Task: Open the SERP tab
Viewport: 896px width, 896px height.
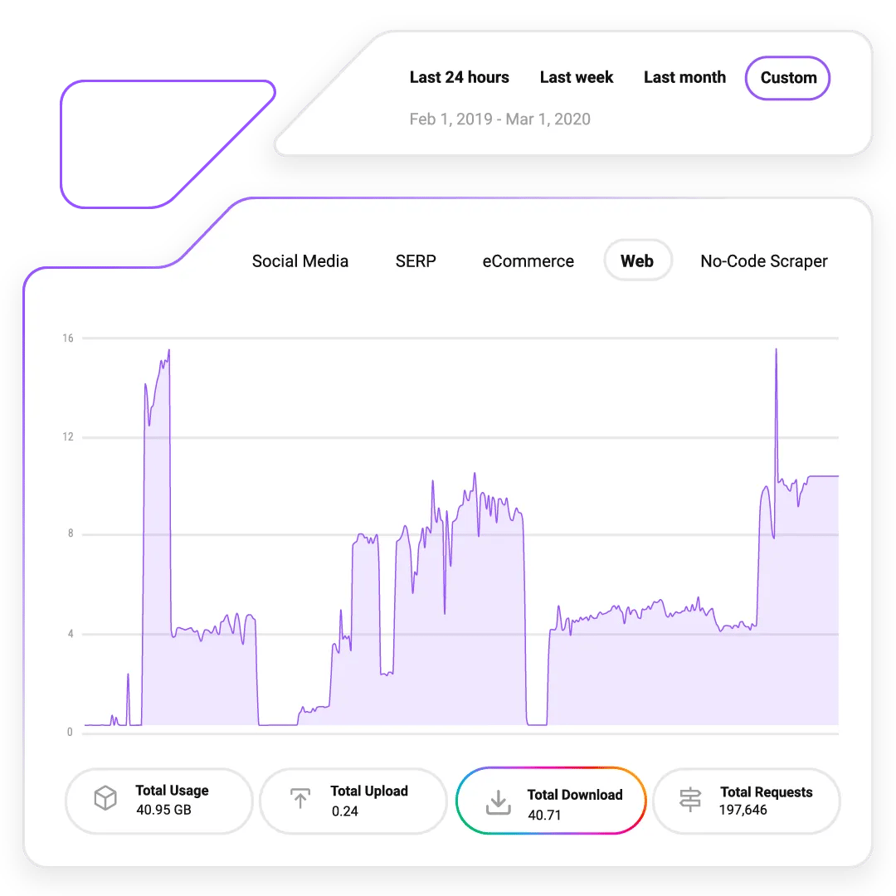Action: tap(415, 261)
